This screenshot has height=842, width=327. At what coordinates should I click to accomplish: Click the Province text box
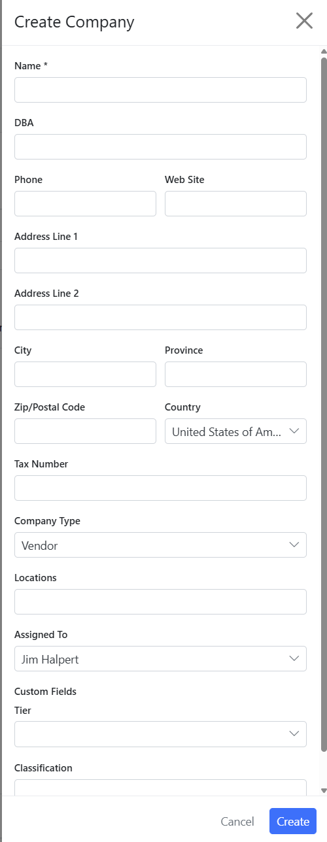point(235,374)
